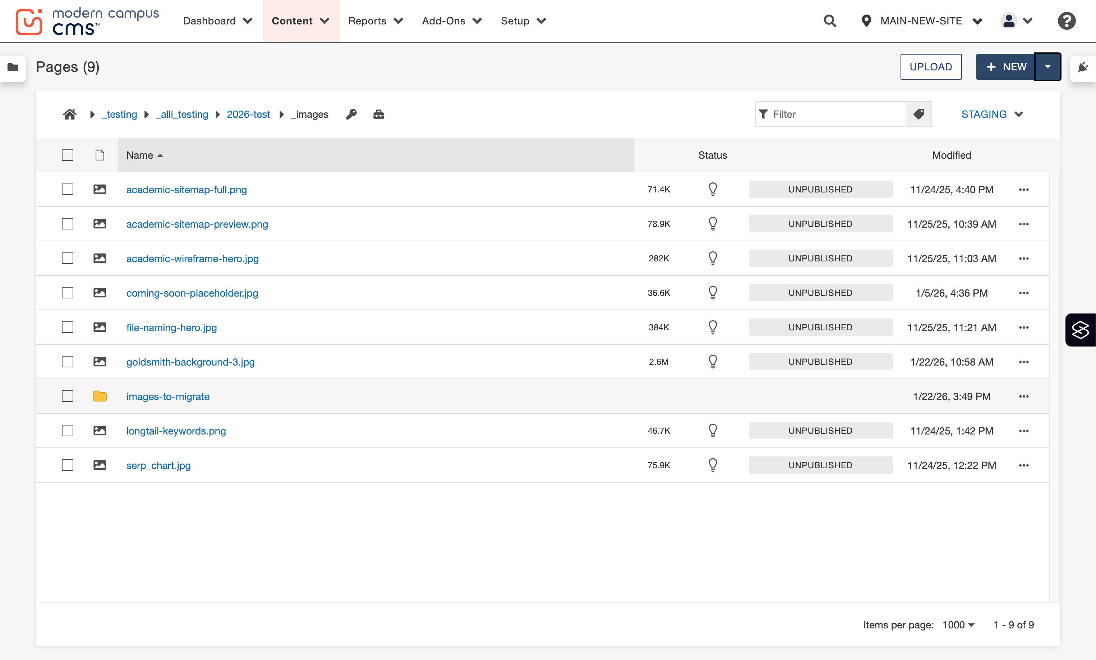Check the box for longtail-keywords.png

point(68,431)
